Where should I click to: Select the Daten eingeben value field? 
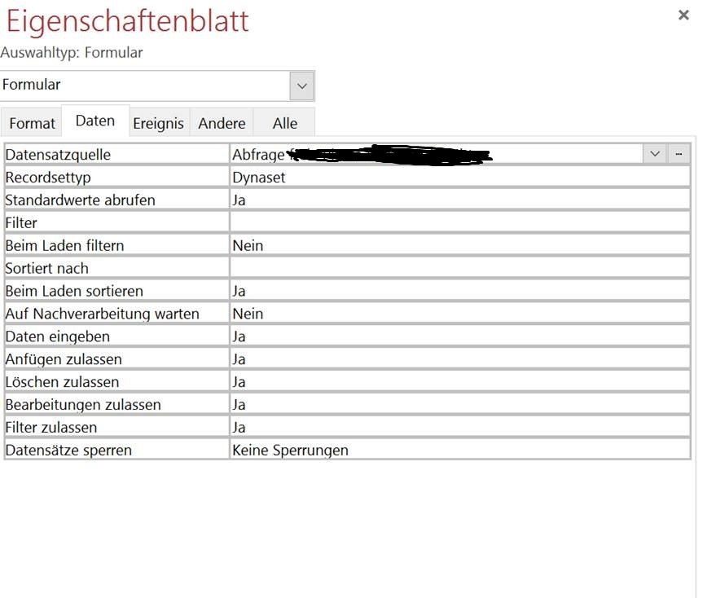click(x=459, y=336)
